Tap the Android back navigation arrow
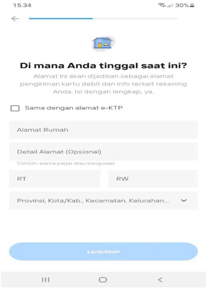 pyautogui.click(x=160, y=280)
